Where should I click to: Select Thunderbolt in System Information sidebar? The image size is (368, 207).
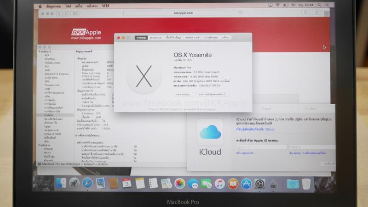tap(52, 85)
